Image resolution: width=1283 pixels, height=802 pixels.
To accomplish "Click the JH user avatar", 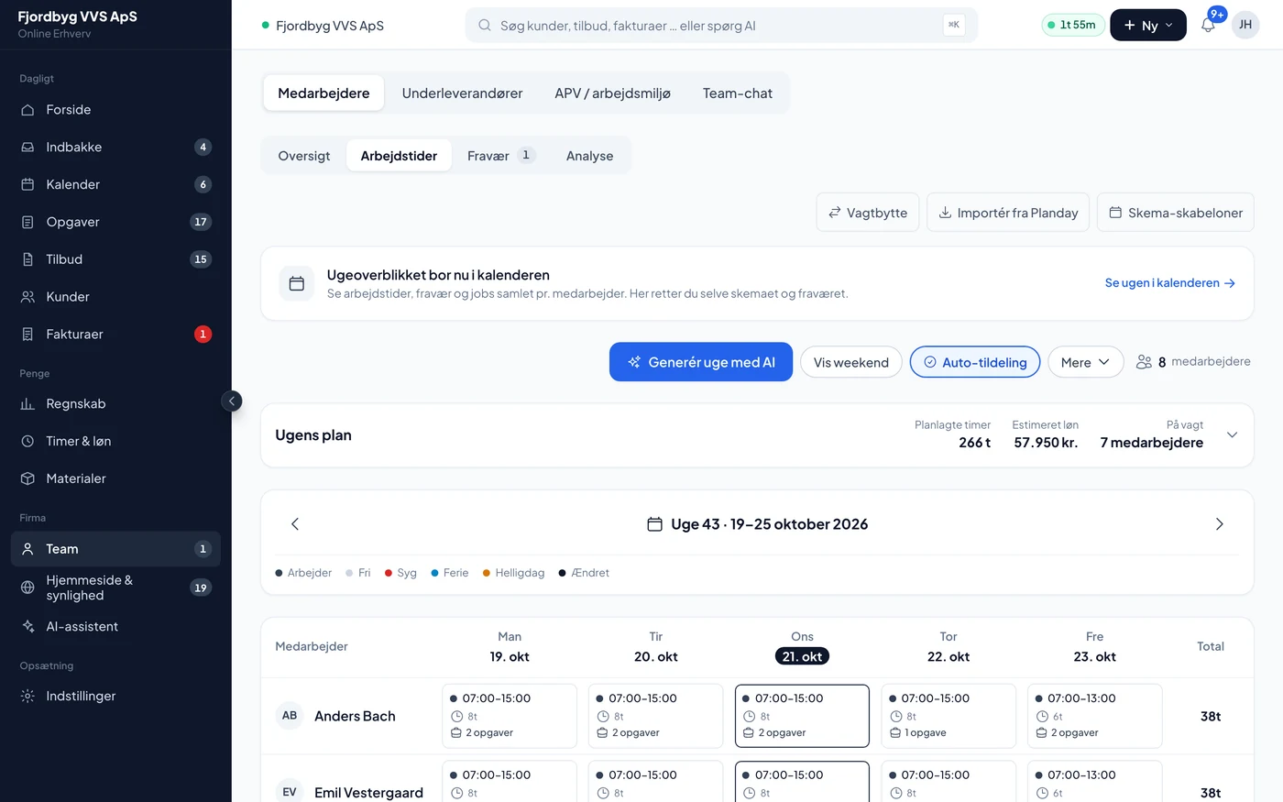I will click(1245, 25).
